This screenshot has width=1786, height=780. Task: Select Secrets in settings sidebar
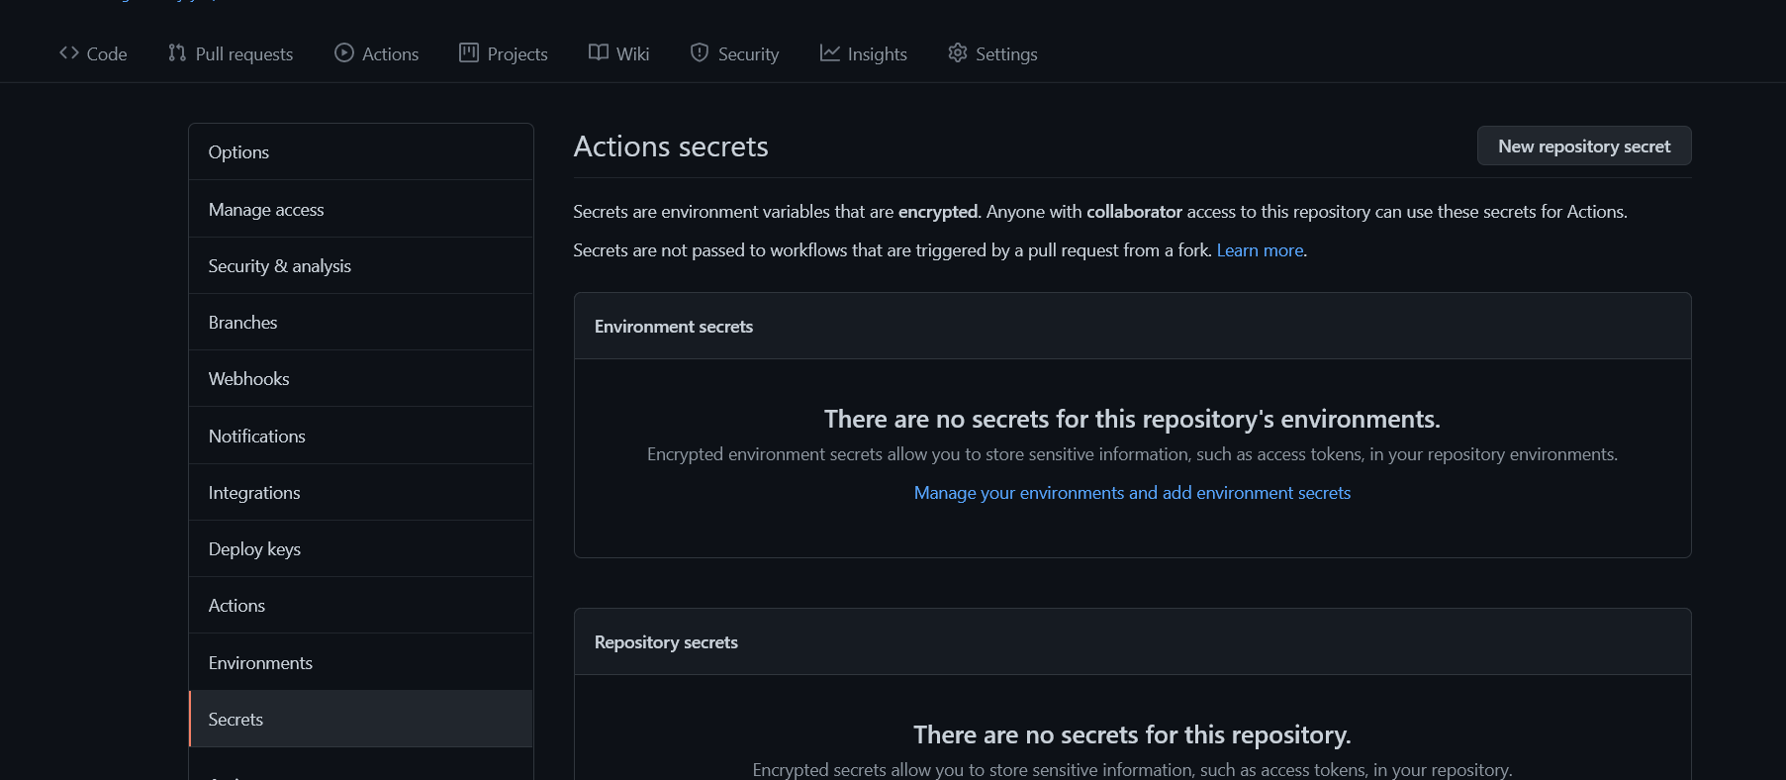coord(361,719)
